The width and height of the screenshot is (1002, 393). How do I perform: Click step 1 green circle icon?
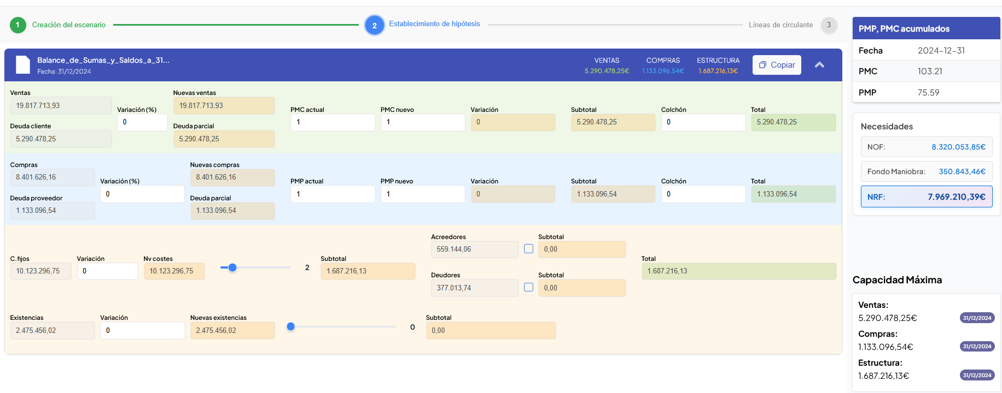coord(18,25)
